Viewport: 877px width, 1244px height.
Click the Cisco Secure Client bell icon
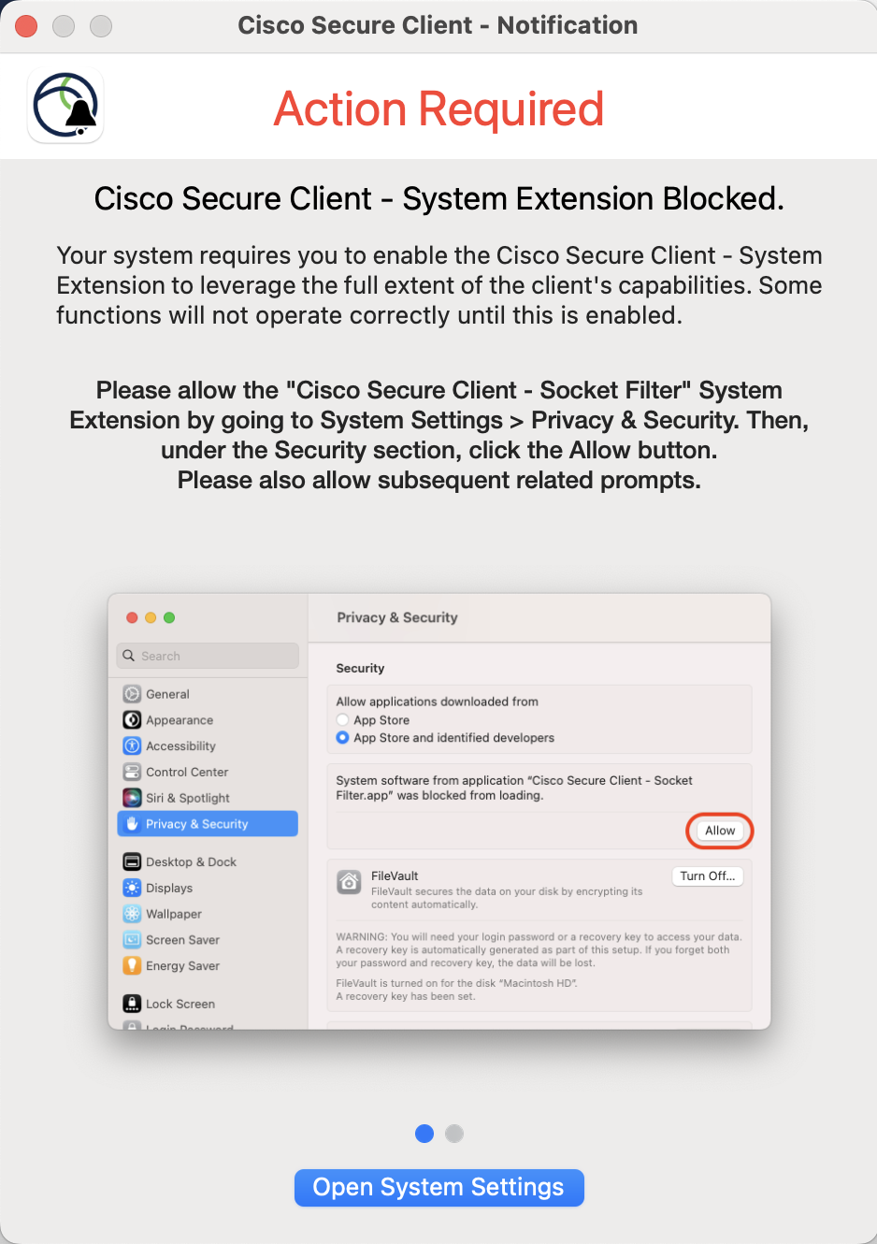65,105
